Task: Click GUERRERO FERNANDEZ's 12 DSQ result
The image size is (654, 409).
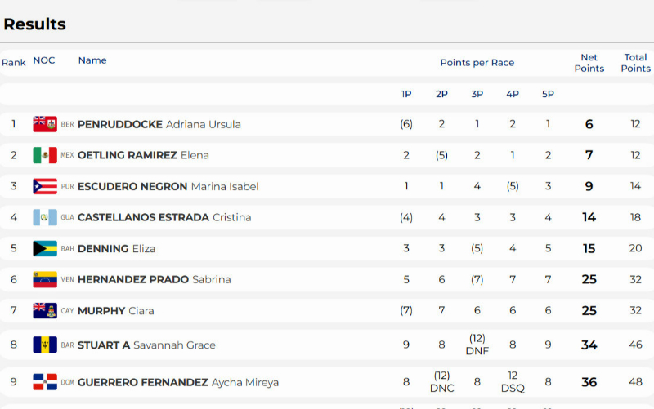Action: 513,382
